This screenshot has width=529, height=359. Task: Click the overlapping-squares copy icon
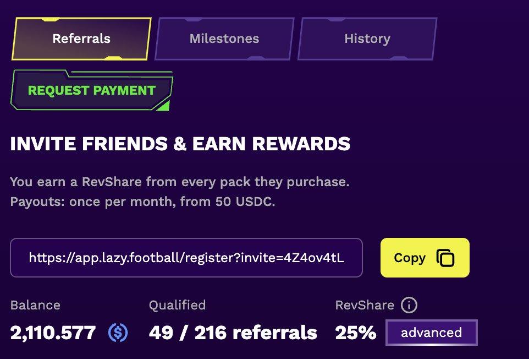coord(445,258)
